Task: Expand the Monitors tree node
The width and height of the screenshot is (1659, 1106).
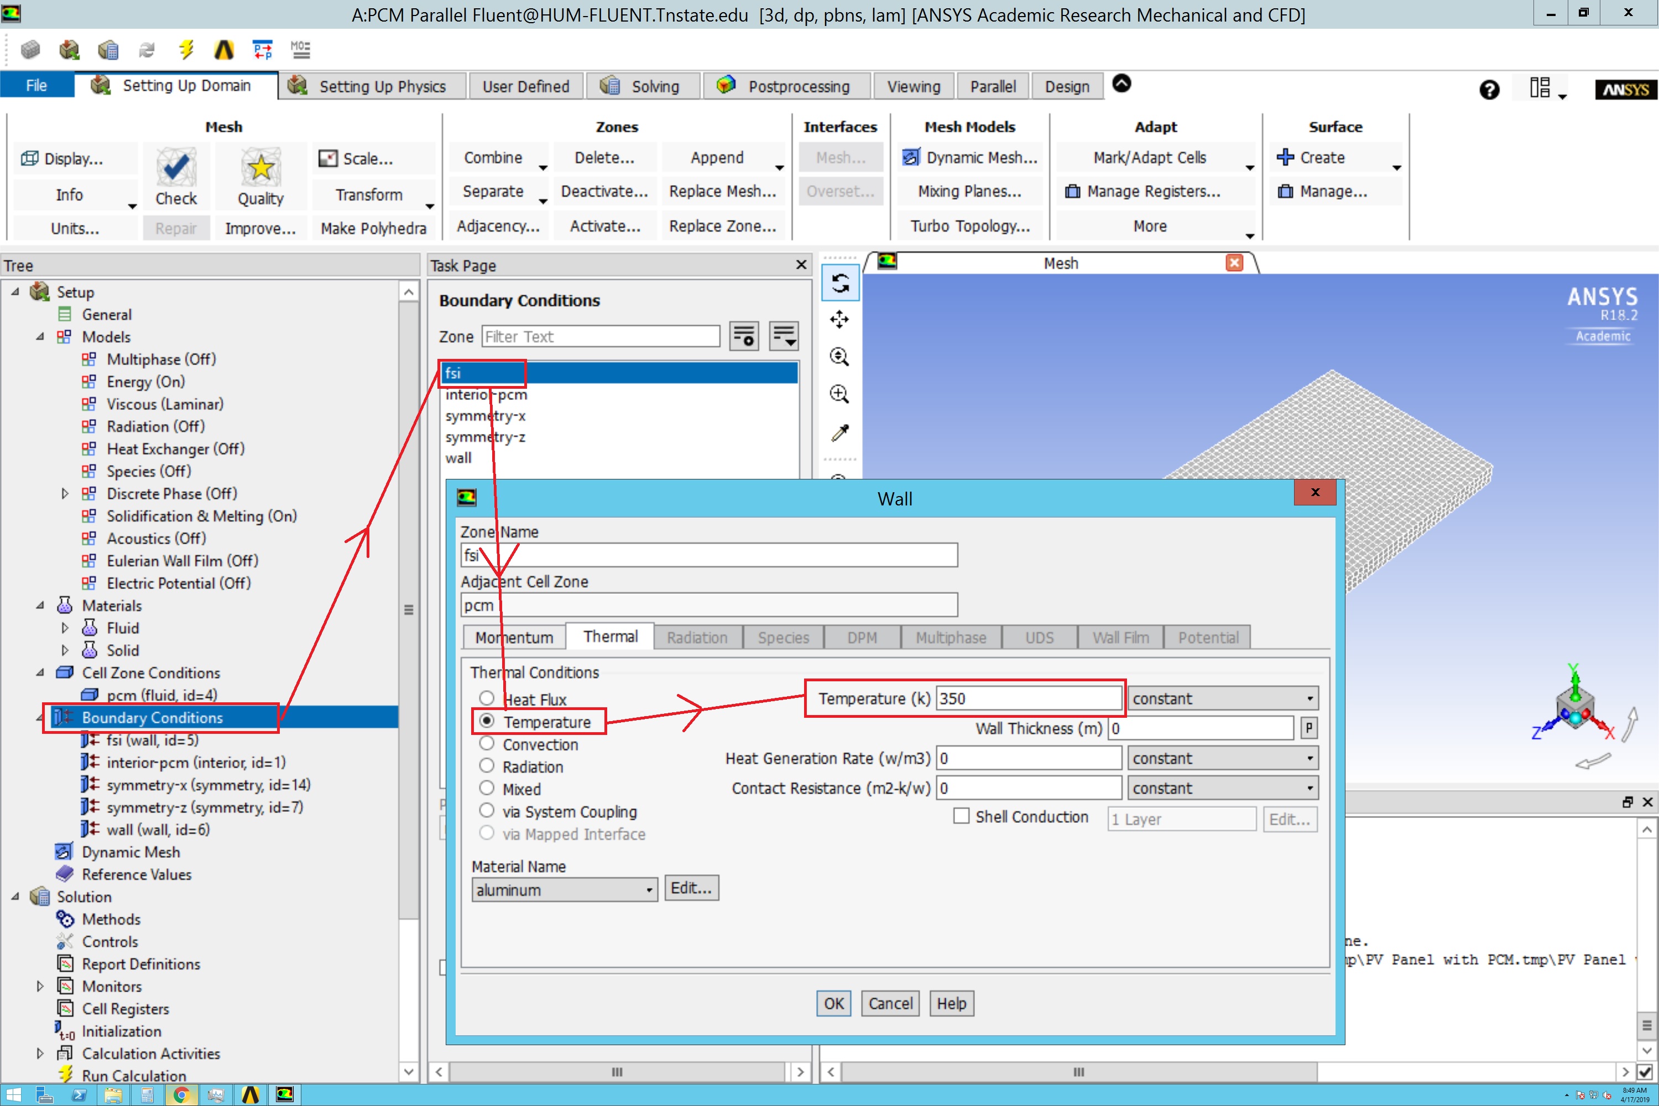Action: tap(40, 986)
